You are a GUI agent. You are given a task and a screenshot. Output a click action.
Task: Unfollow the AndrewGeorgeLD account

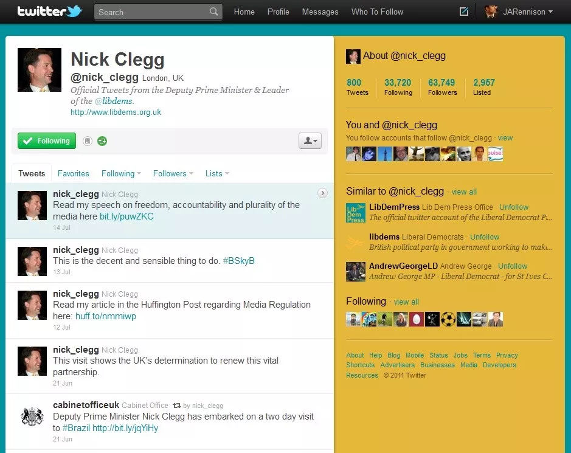[x=513, y=266]
